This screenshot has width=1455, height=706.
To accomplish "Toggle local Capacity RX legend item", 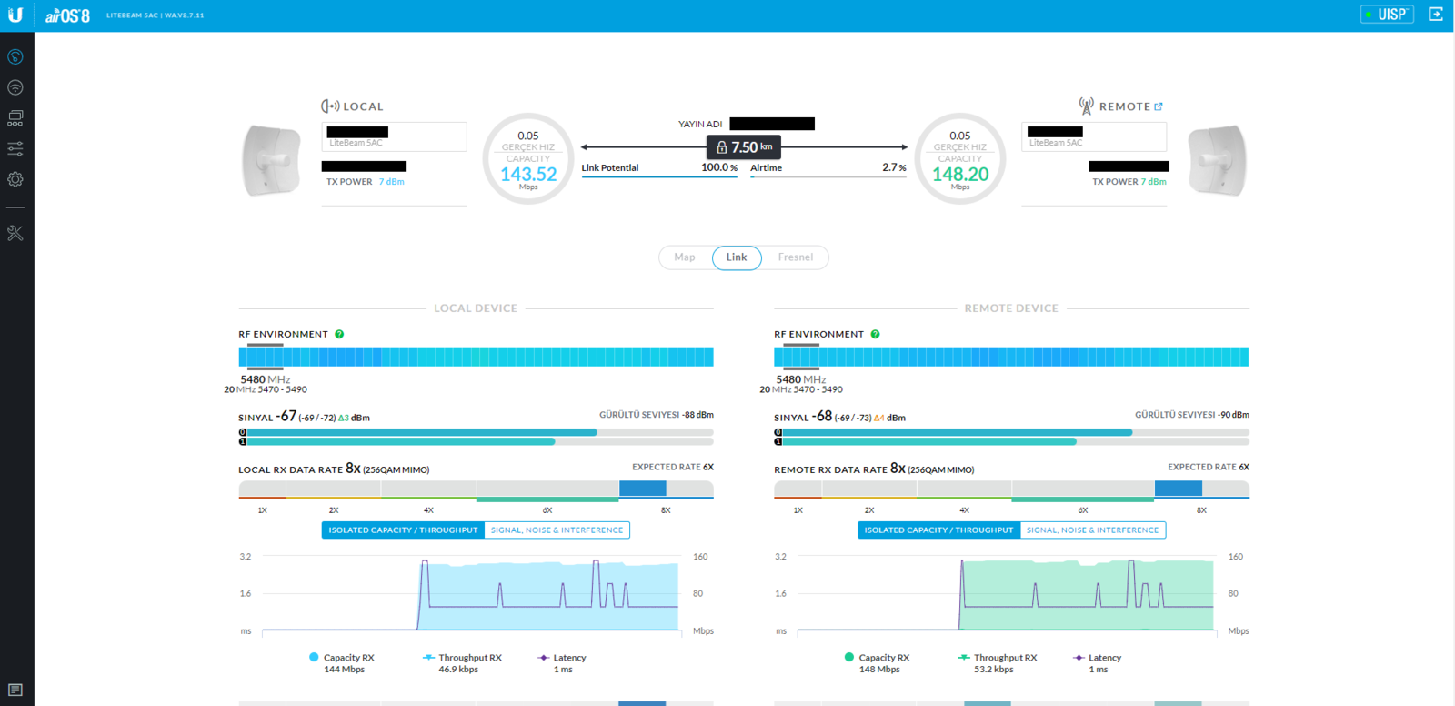I will click(342, 663).
